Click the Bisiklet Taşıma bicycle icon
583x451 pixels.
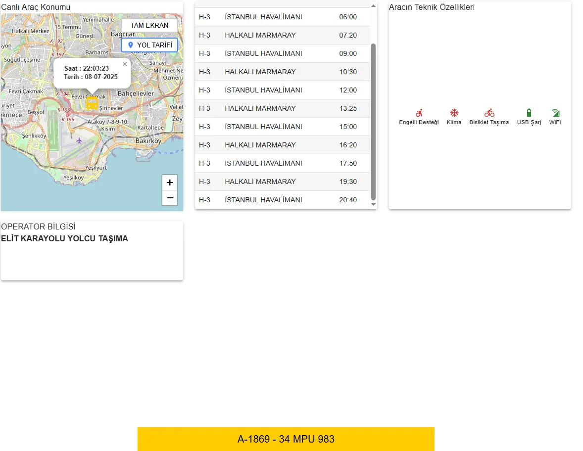489,113
